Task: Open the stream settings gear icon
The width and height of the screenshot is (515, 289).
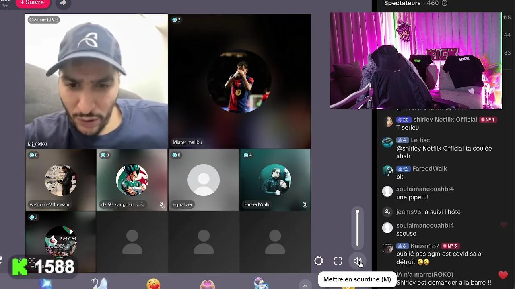Action: coord(319,261)
